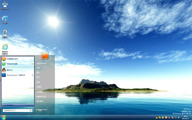Viewport: 192px width, 120px height.
Task: Select 腾讯QQ text in Start menu
Action: coord(10,70)
